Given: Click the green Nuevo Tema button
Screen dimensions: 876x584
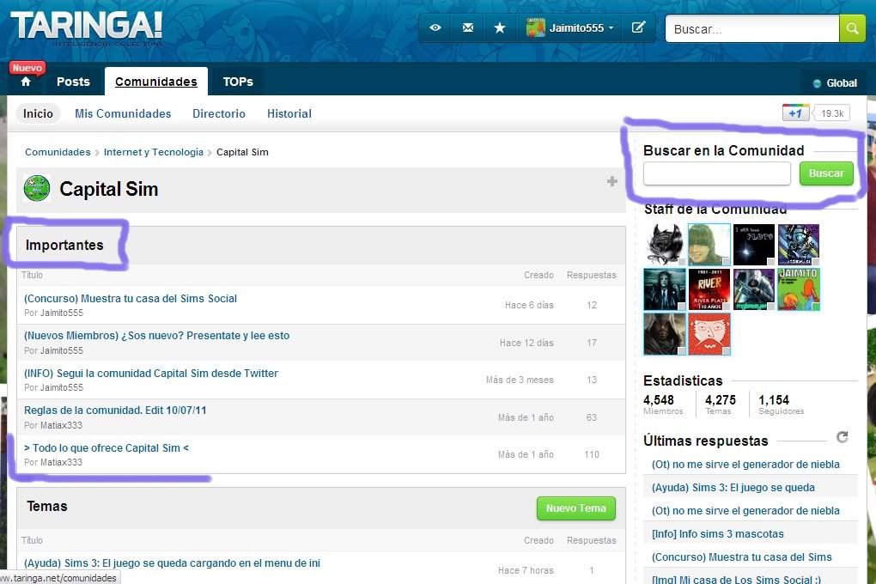Looking at the screenshot, I should [x=576, y=508].
